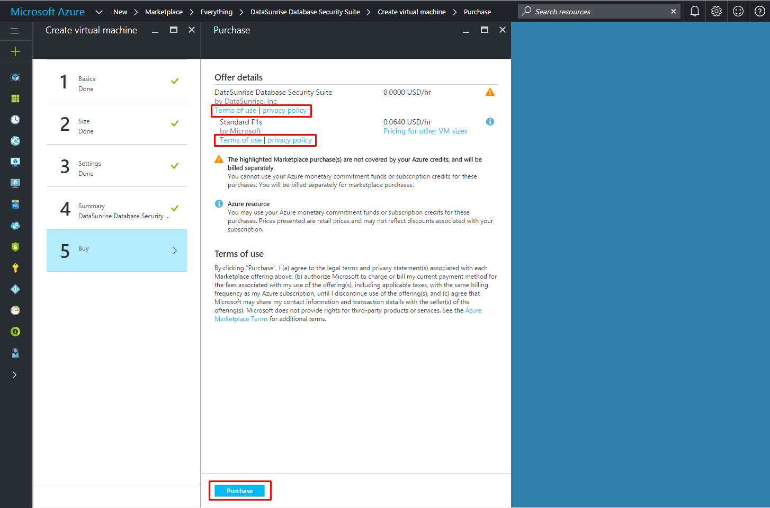Image resolution: width=770 pixels, height=508 pixels.
Task: Open the hamburger menu in the sidebar
Action: pos(15,31)
